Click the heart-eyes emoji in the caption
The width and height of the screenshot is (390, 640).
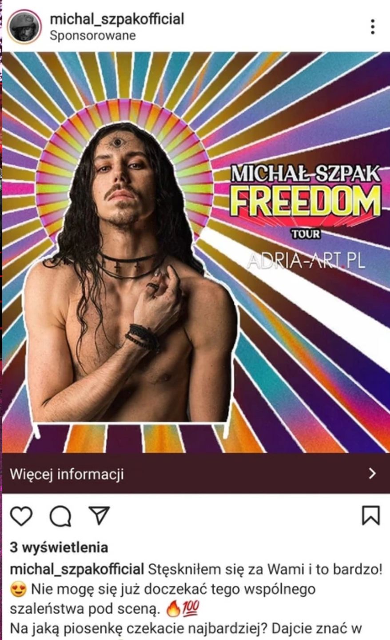(18, 590)
